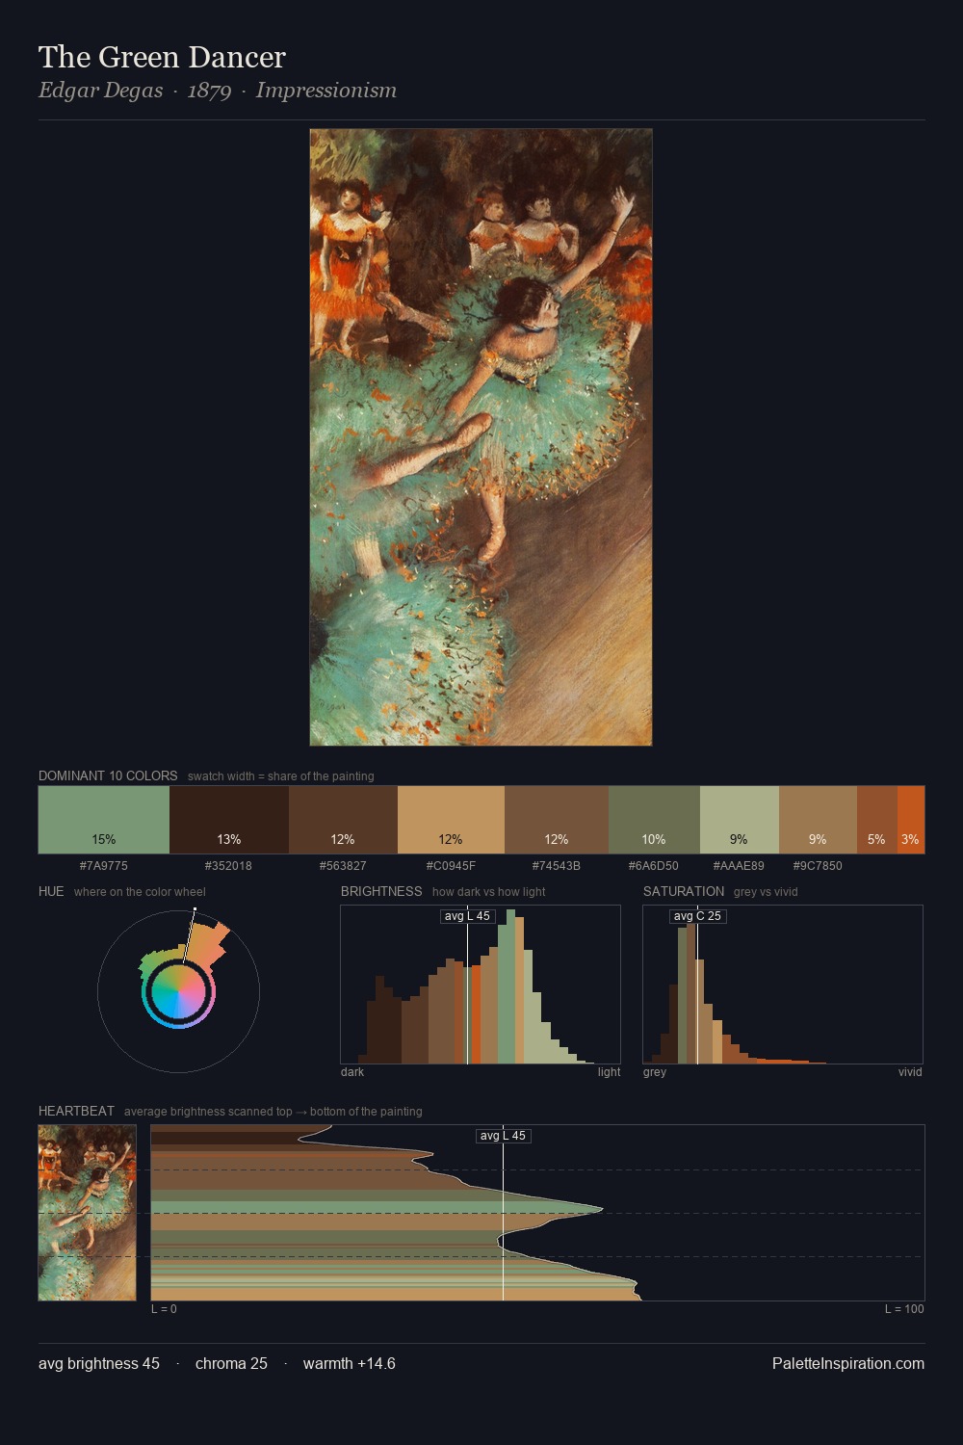Click the 'vivid' axis label under Saturation
Image resolution: width=963 pixels, height=1445 pixels.
click(x=910, y=1071)
